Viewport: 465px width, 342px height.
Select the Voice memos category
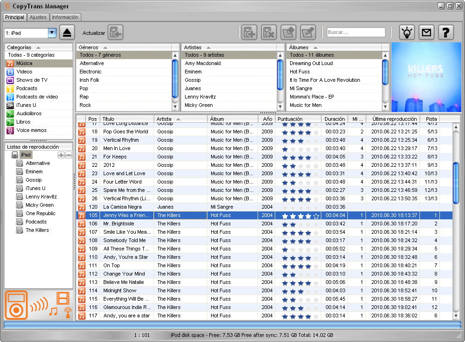coord(39,130)
